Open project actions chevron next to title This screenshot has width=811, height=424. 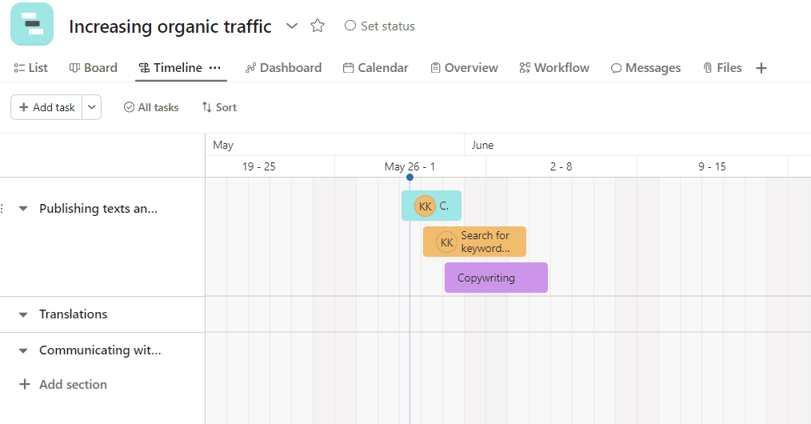pos(292,26)
